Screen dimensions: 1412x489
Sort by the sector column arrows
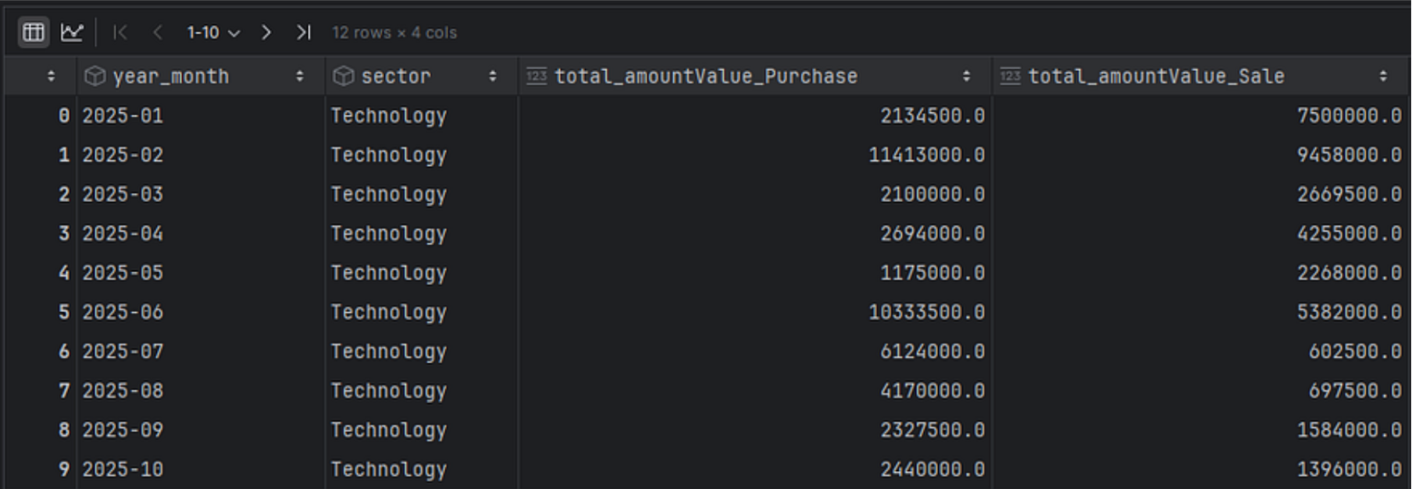coord(493,76)
